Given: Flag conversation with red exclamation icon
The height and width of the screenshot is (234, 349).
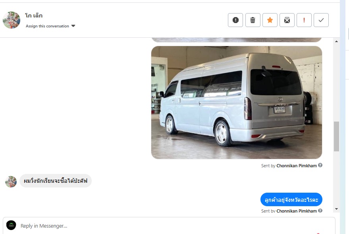Looking at the screenshot, I should point(304,20).
